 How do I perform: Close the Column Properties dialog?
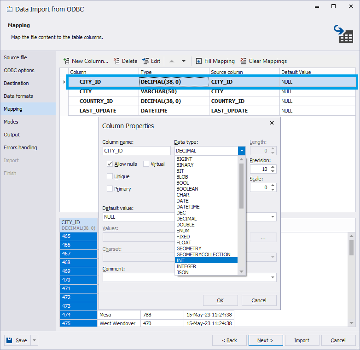(272, 123)
